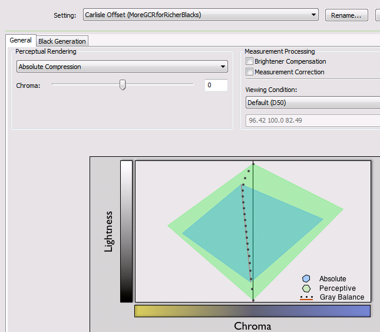Viewport: 380px width, 332px height.
Task: Click the Gray Balance dotted line legend icon
Action: pyautogui.click(x=306, y=297)
